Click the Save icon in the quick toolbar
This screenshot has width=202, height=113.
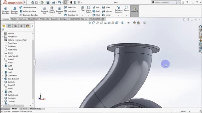48,2
